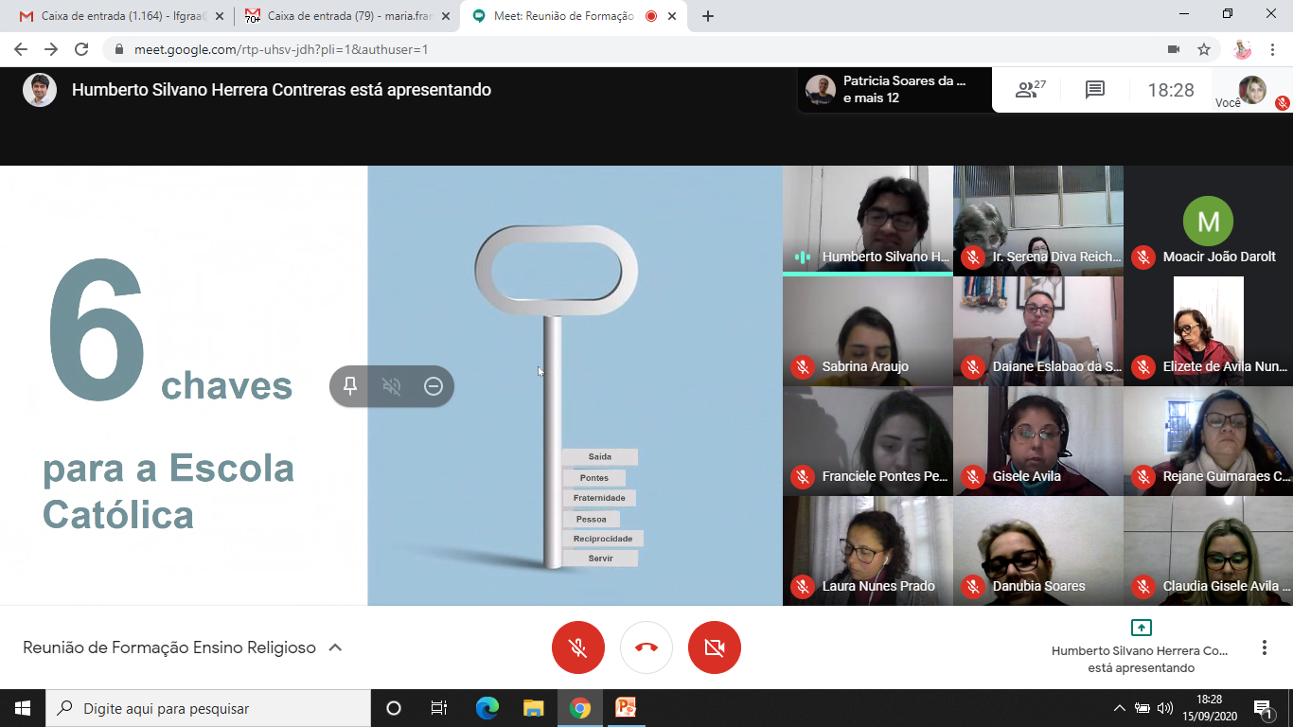Click the volume speaker in system tray
Image resolution: width=1293 pixels, height=727 pixels.
pyautogui.click(x=1165, y=708)
